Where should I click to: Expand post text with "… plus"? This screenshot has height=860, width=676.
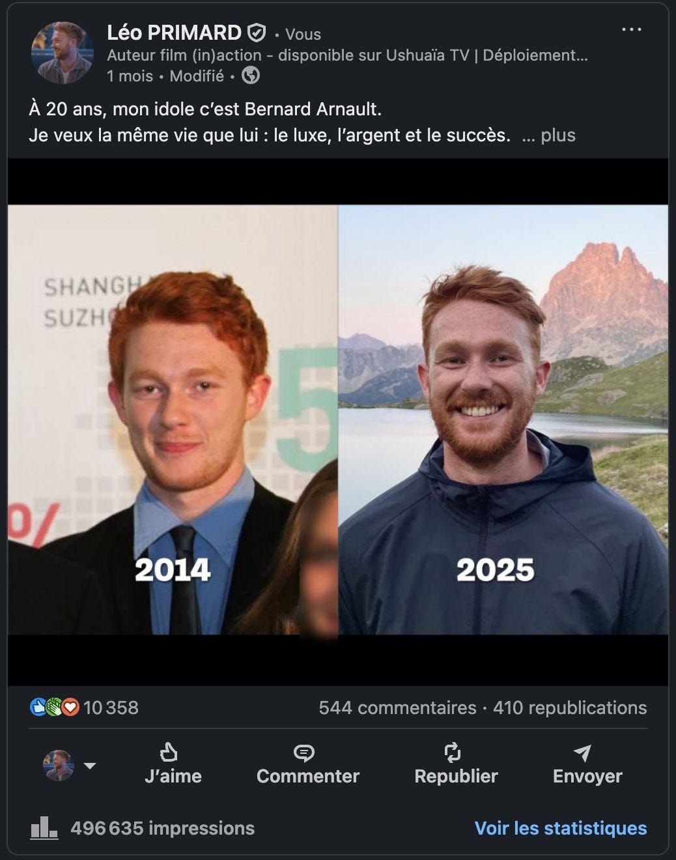point(549,136)
